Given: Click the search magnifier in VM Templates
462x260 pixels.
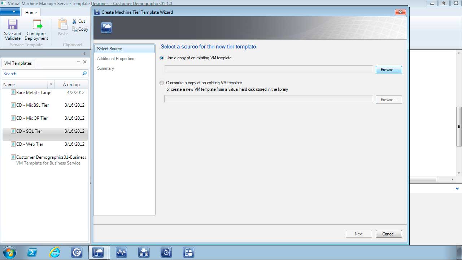Looking at the screenshot, I should point(84,73).
